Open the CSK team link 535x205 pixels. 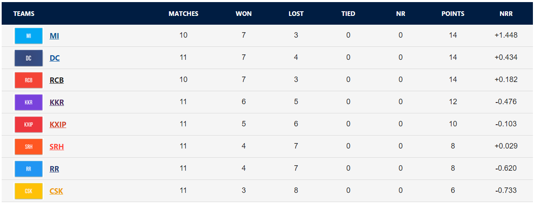point(56,191)
